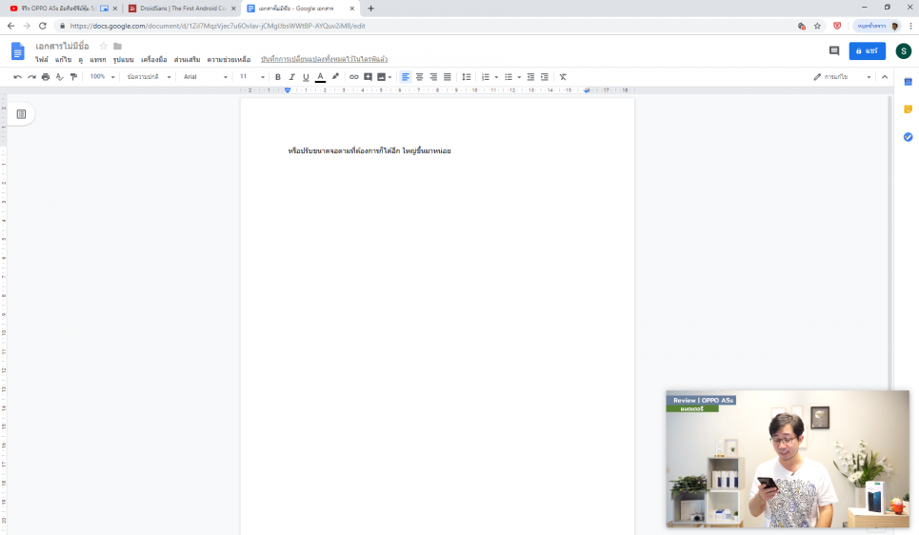This screenshot has width=919, height=535.
Task: Toggle italic formatting
Action: point(291,77)
